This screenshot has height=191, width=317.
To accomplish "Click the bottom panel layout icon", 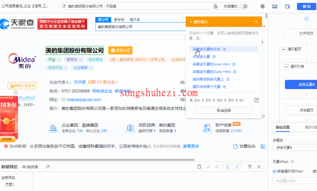I will 275,7.
